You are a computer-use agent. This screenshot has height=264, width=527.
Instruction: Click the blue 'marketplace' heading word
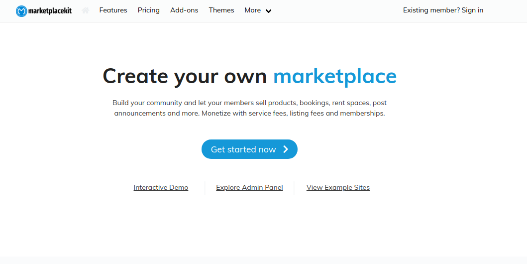pos(335,76)
